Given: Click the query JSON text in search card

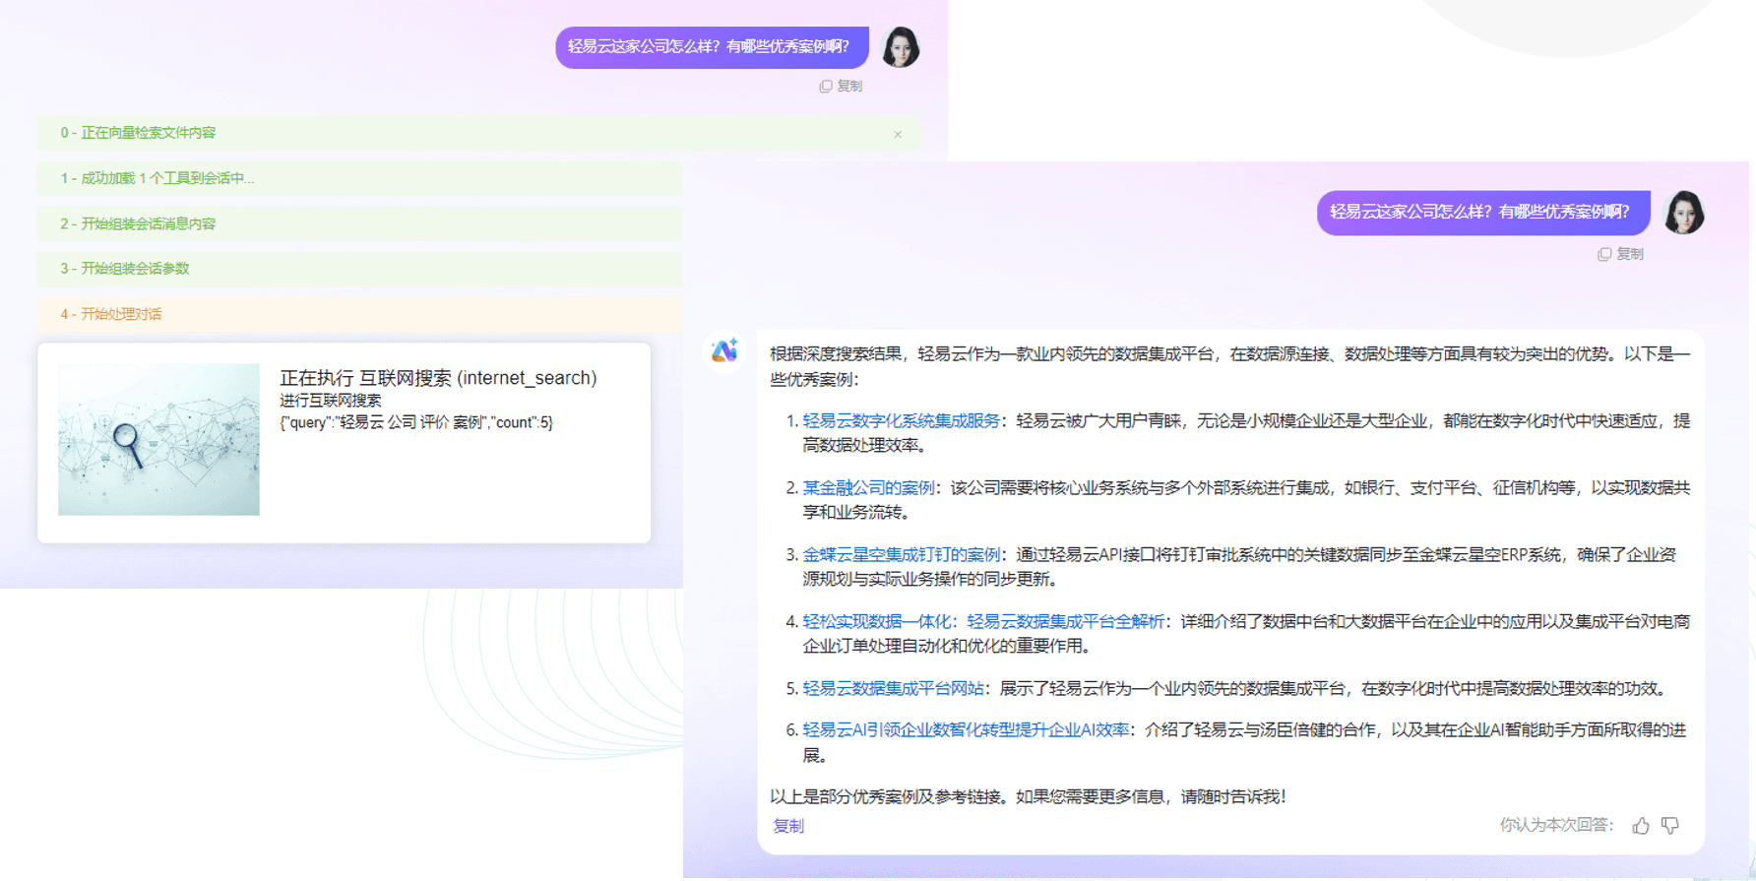Looking at the screenshot, I should coord(416,422).
